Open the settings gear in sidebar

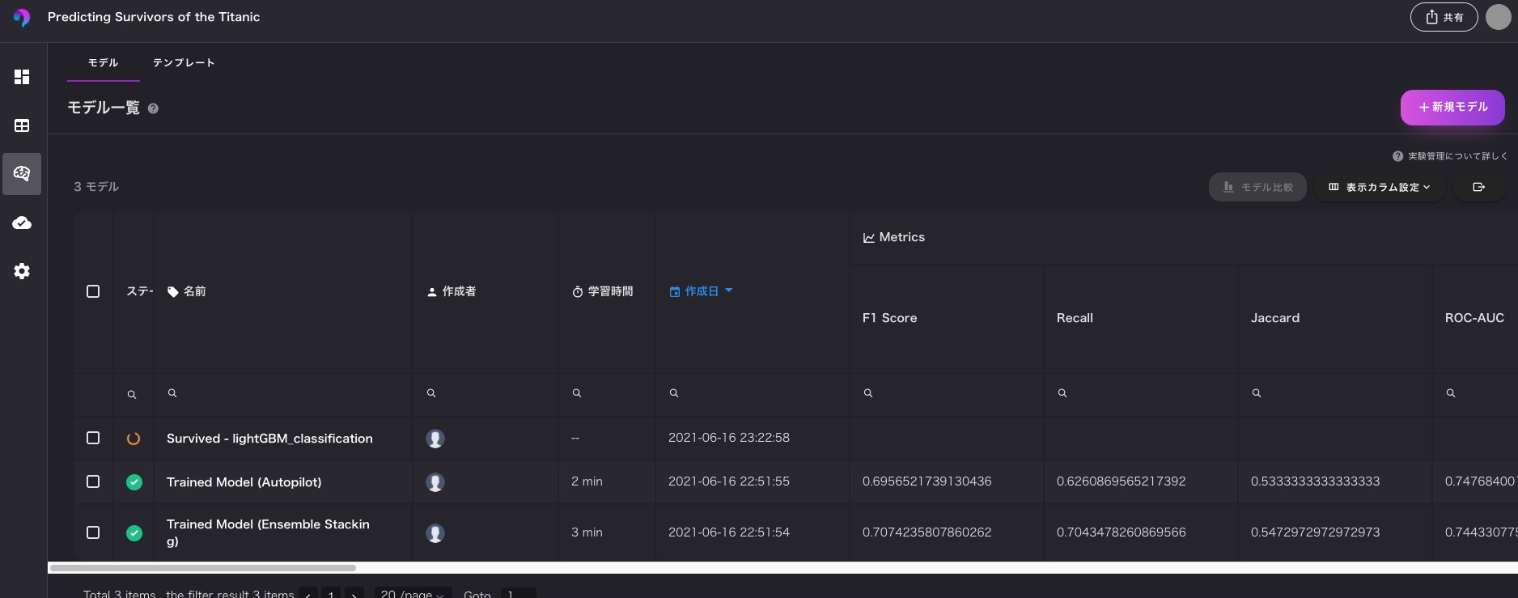[x=22, y=271]
